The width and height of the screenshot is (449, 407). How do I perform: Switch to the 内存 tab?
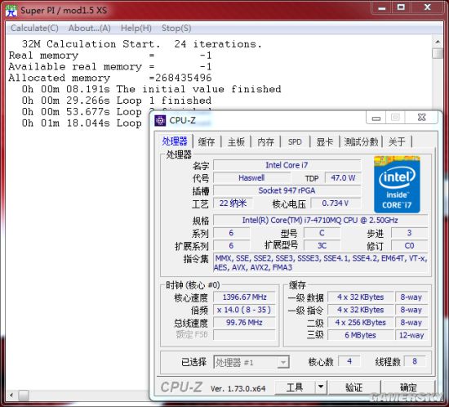click(265, 142)
